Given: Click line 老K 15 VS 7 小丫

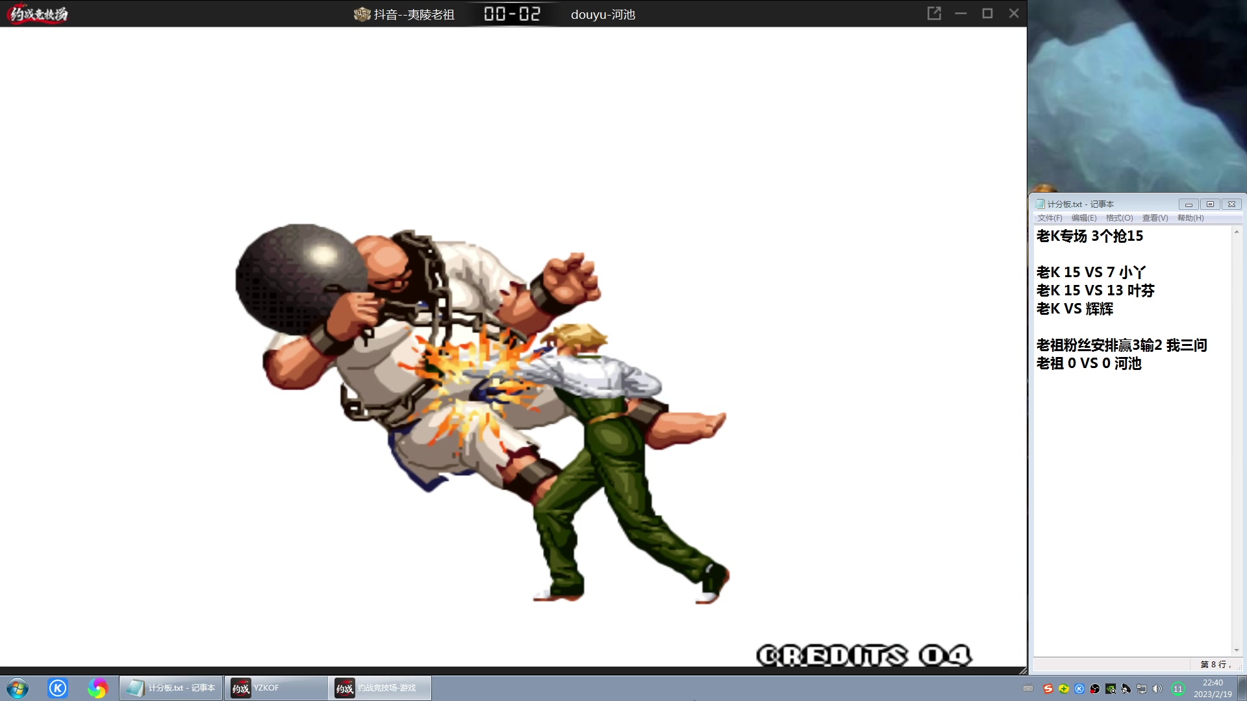Looking at the screenshot, I should point(1091,273).
